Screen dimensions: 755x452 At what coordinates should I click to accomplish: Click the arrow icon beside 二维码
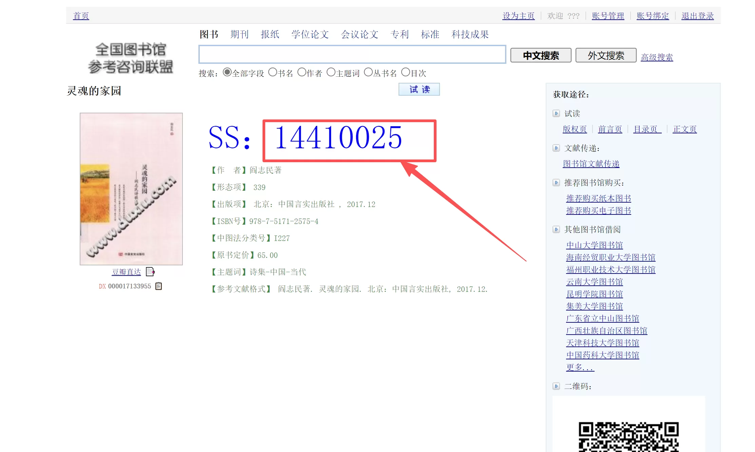pyautogui.click(x=556, y=386)
